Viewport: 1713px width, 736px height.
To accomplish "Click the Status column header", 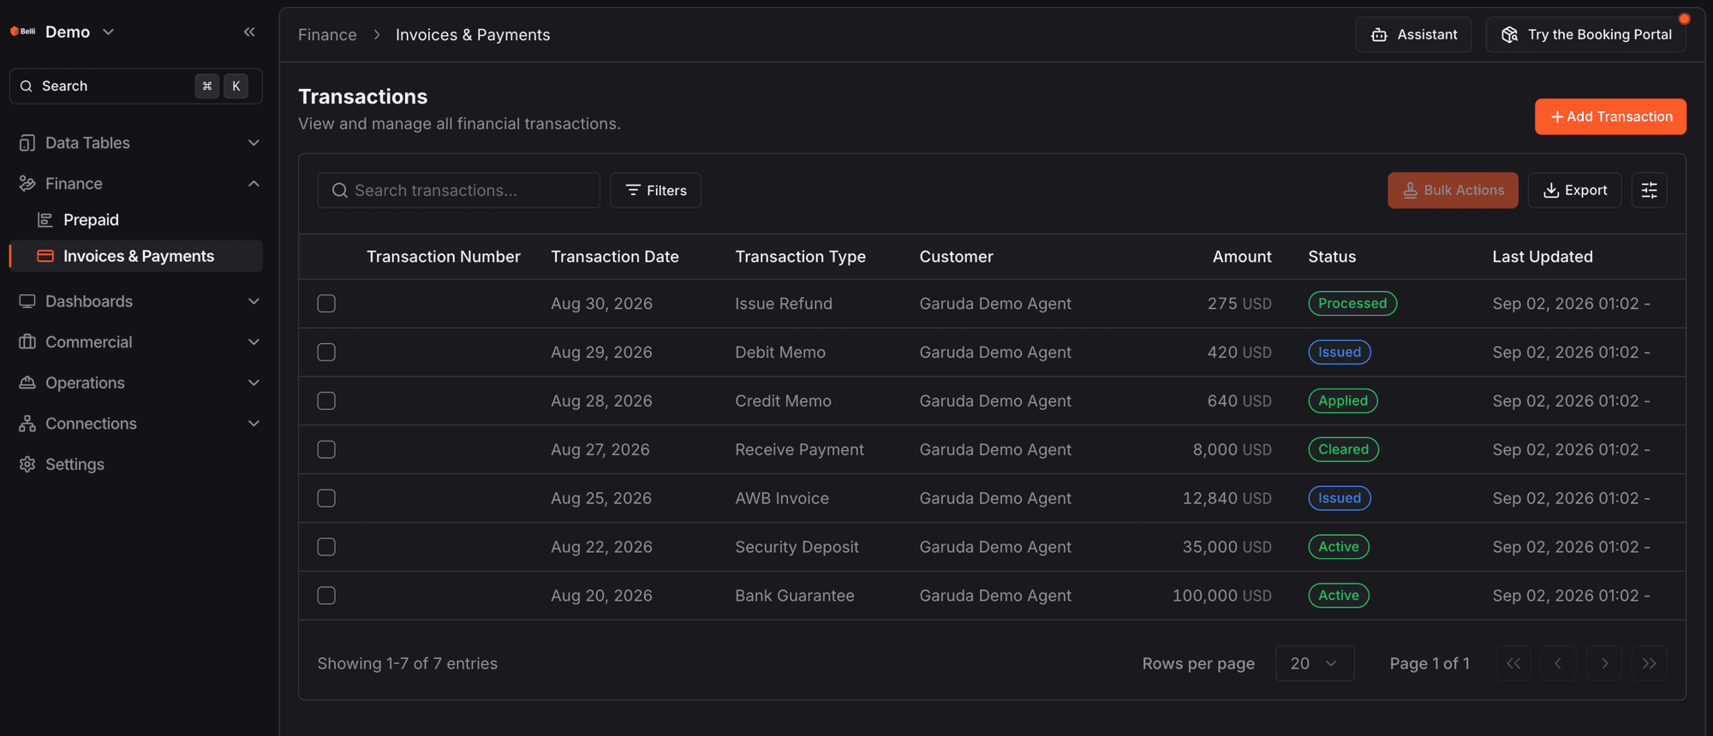I will tap(1332, 257).
